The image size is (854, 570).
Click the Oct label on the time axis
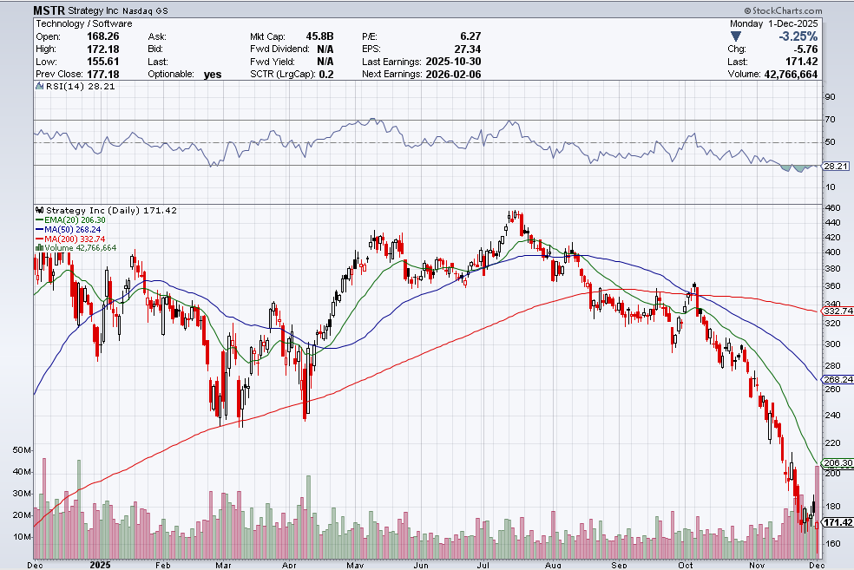click(x=686, y=565)
